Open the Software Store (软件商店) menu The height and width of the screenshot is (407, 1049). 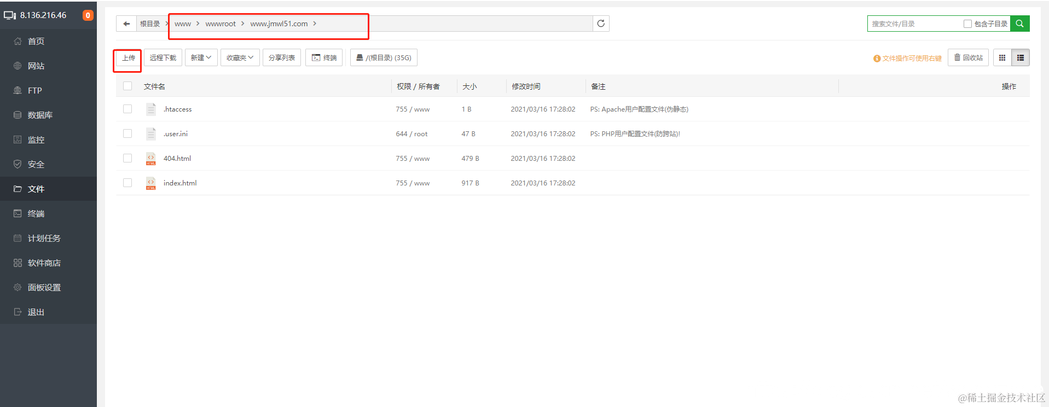point(48,263)
